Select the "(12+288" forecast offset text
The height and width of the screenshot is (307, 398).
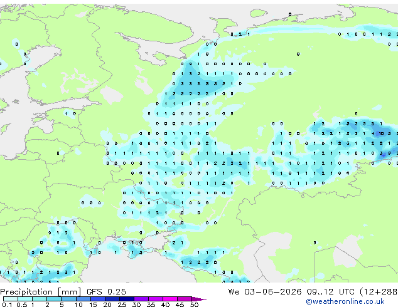[x=379, y=292]
